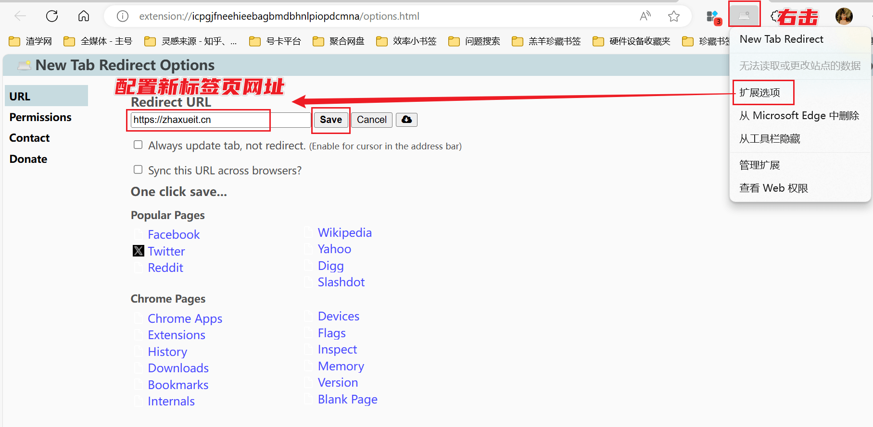Screen dimensions: 873x427
Task: Click the Cancel button
Action: click(x=372, y=120)
